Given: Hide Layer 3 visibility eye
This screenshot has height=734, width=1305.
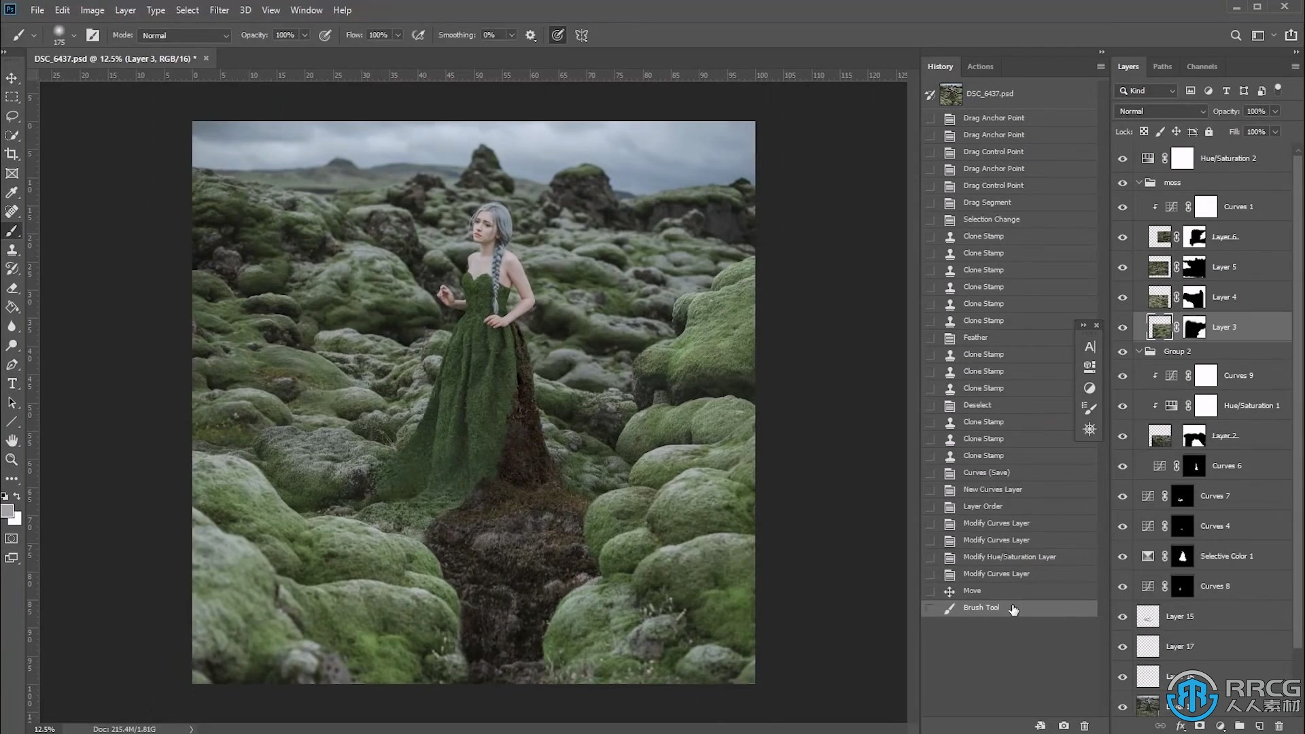Looking at the screenshot, I should [x=1122, y=328].
